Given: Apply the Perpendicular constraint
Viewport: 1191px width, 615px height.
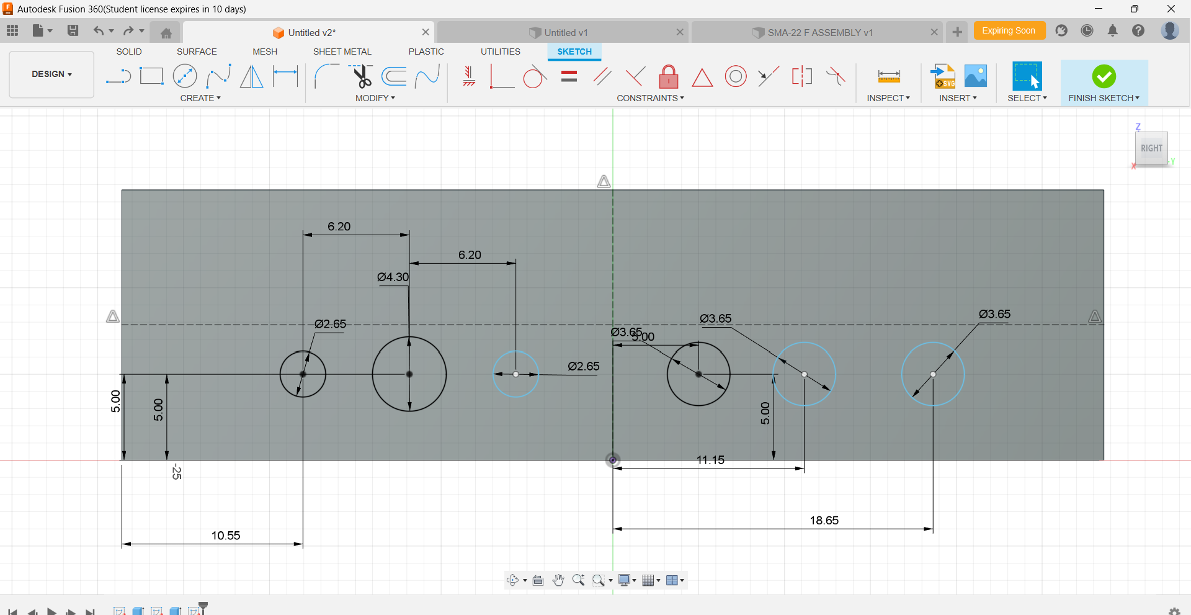Looking at the screenshot, I should point(635,76).
